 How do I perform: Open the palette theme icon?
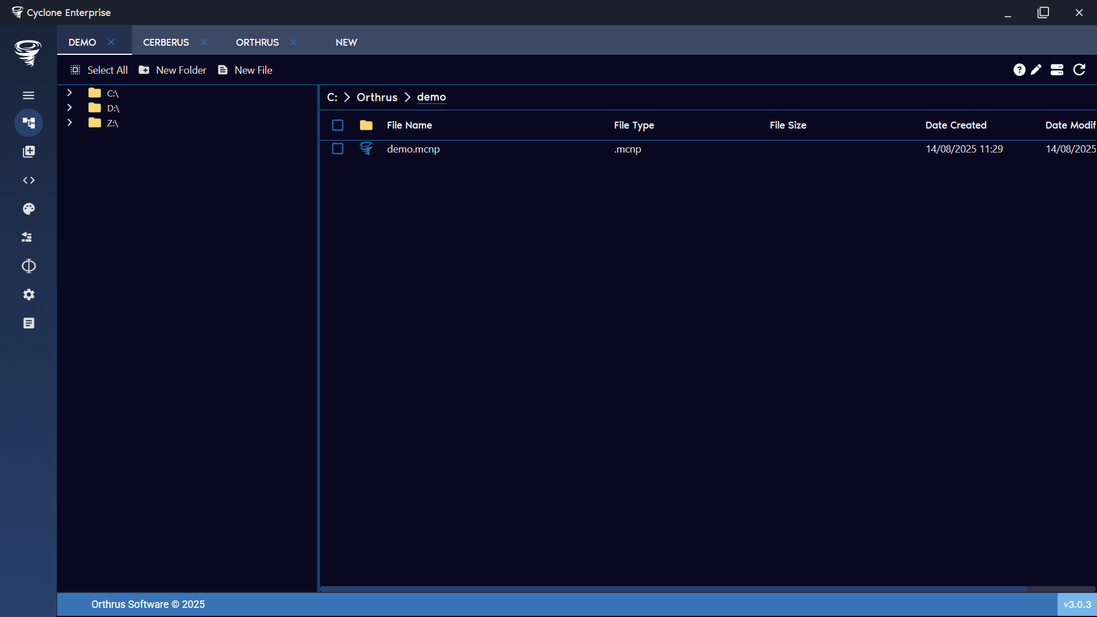29,209
